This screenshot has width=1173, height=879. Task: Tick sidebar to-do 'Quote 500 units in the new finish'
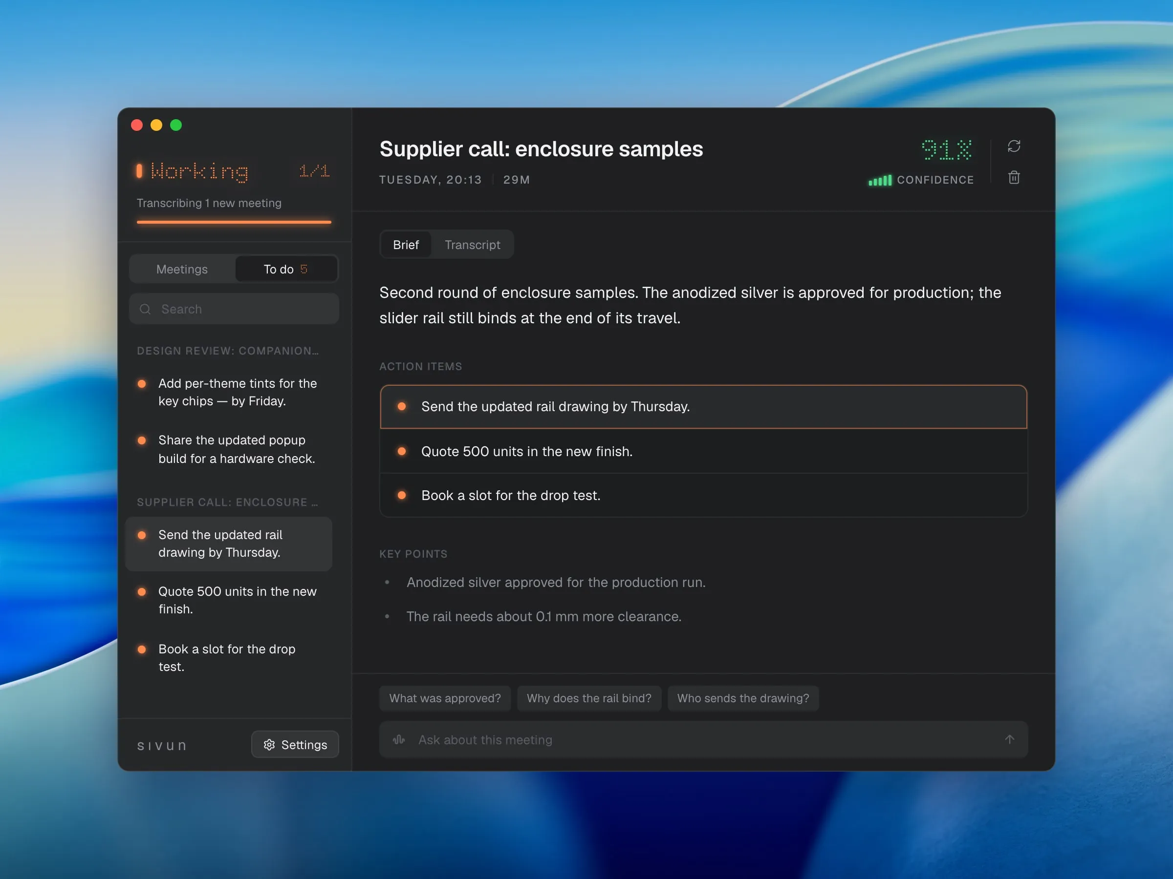click(142, 592)
